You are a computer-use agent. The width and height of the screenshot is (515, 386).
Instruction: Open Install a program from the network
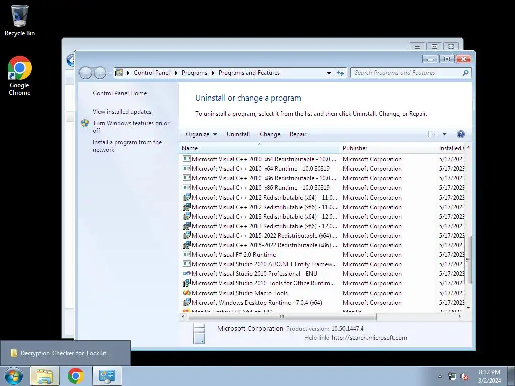(x=127, y=146)
